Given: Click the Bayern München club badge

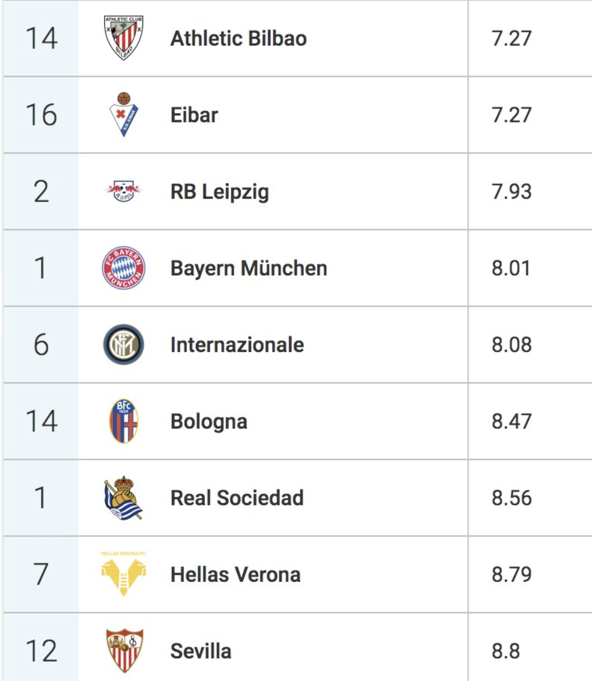Looking at the screenshot, I should tap(124, 268).
